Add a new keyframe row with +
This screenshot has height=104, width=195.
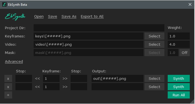tap(8, 95)
